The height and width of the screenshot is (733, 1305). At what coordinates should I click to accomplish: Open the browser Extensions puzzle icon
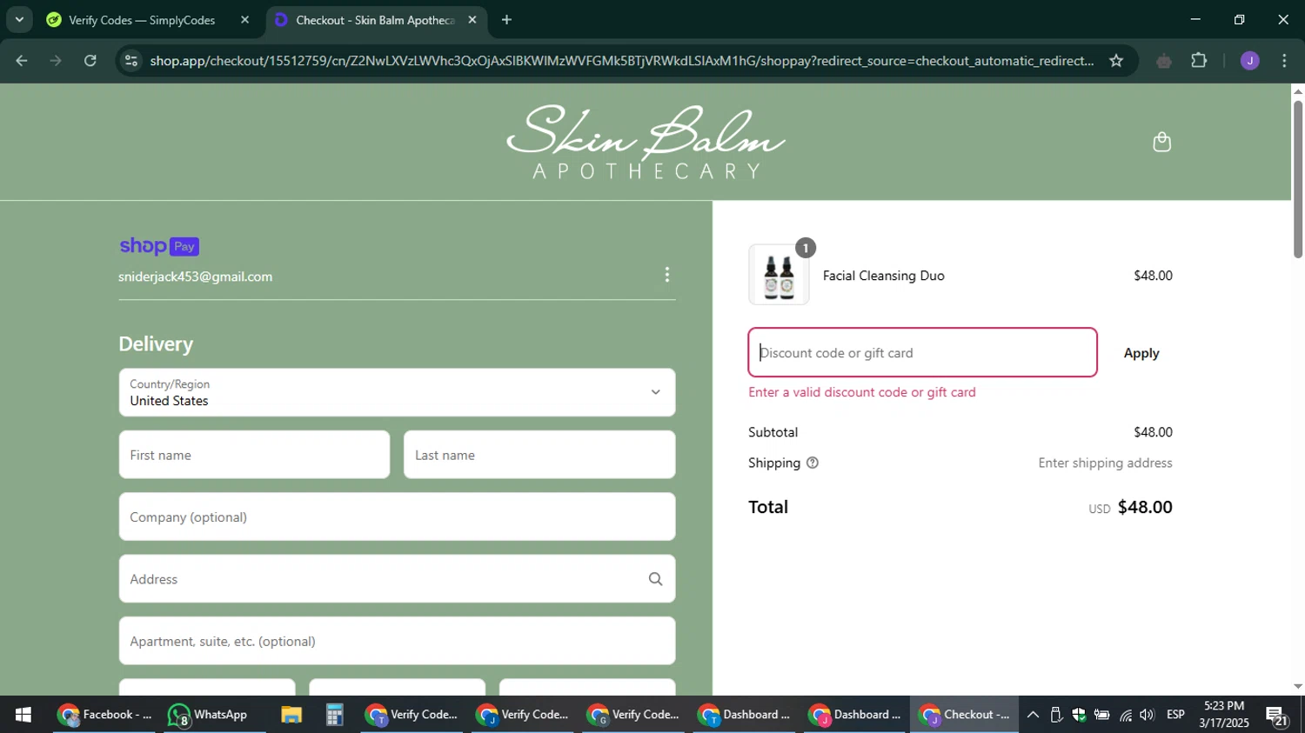1199,61
